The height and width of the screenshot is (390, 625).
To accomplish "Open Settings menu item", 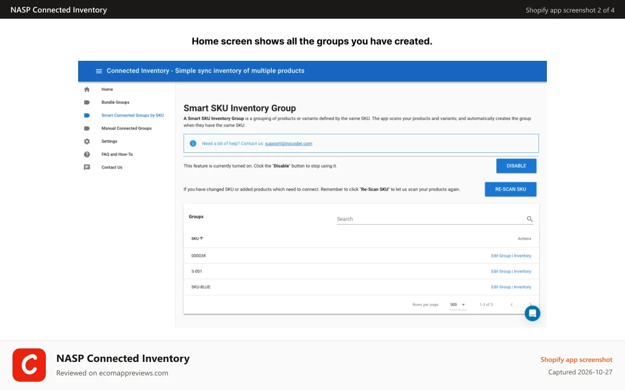I will pos(109,141).
